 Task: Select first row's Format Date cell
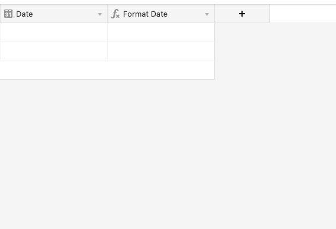[161, 33]
